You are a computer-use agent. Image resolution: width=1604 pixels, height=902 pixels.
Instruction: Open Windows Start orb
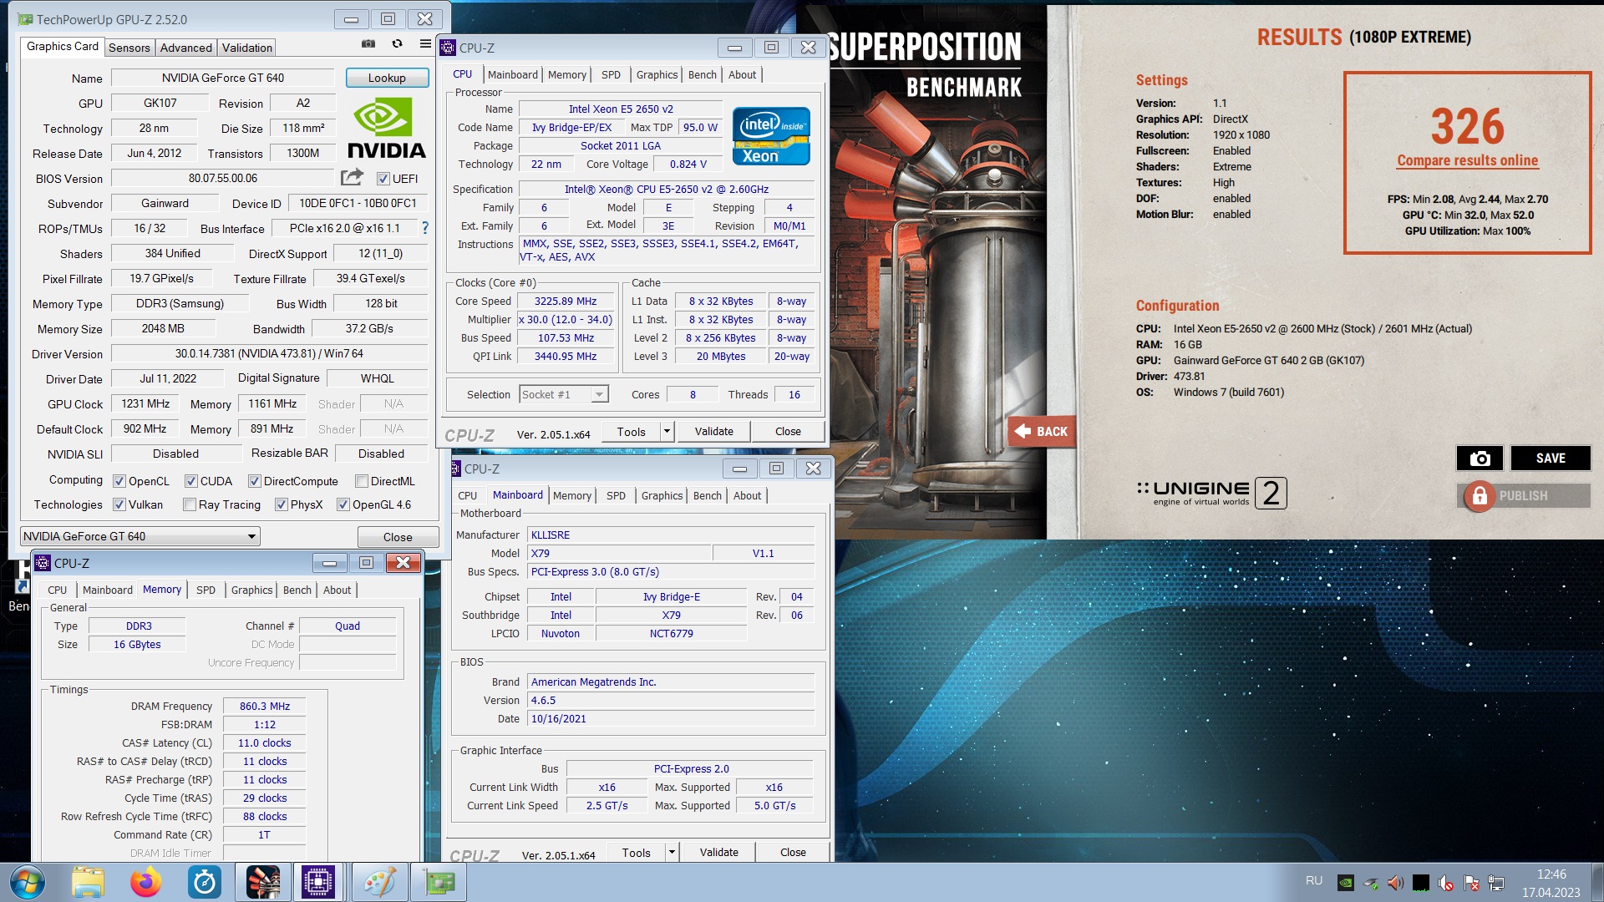click(x=27, y=883)
